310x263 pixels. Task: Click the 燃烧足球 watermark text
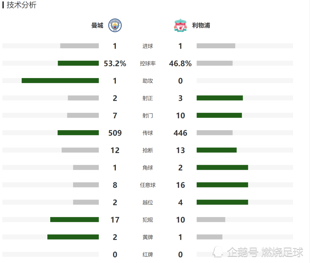pos(282,252)
